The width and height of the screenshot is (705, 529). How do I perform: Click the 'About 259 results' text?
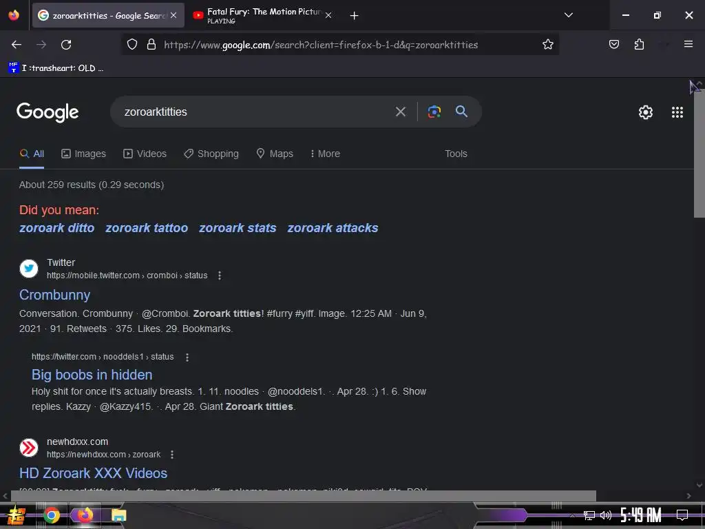[x=92, y=185]
